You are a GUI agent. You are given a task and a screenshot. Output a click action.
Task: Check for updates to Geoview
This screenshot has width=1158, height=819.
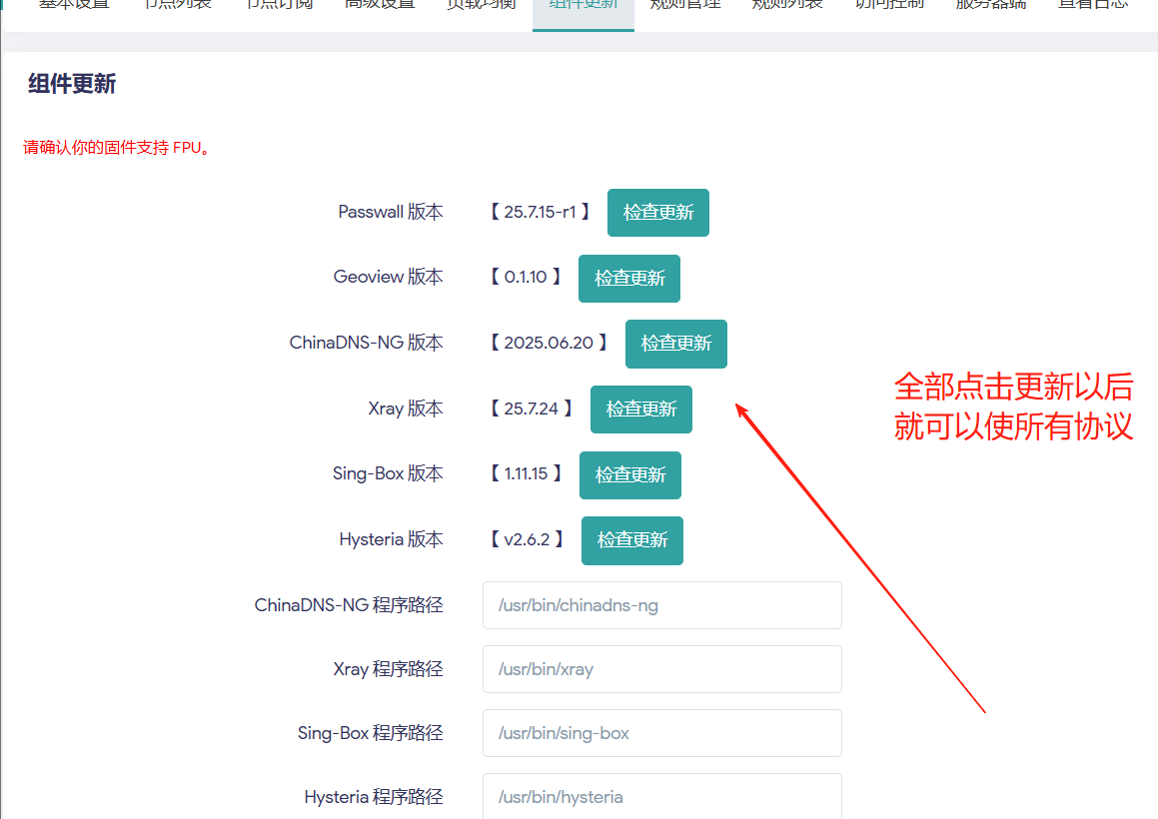click(629, 279)
